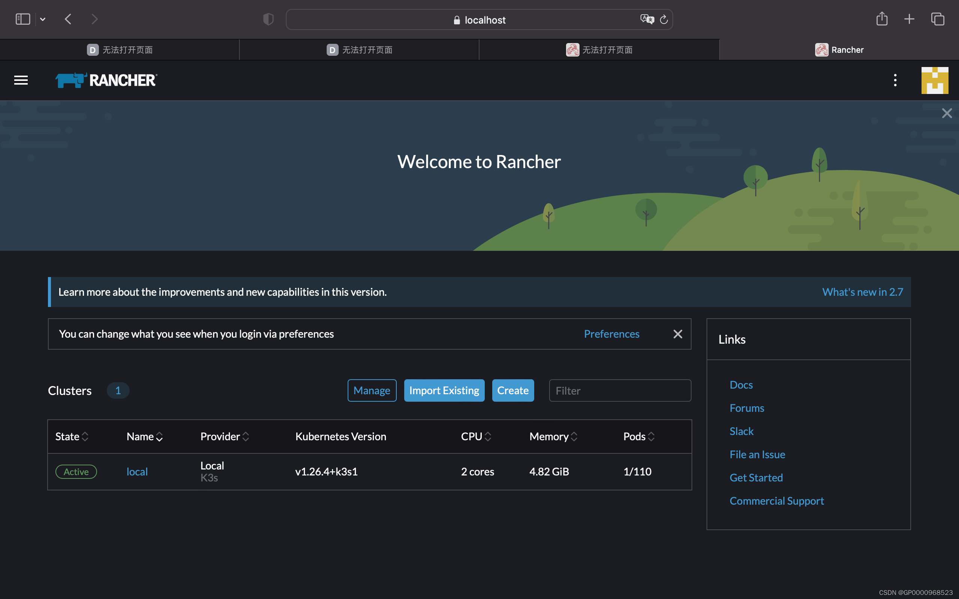Switch to the first 无法打开页面 tab

120,50
